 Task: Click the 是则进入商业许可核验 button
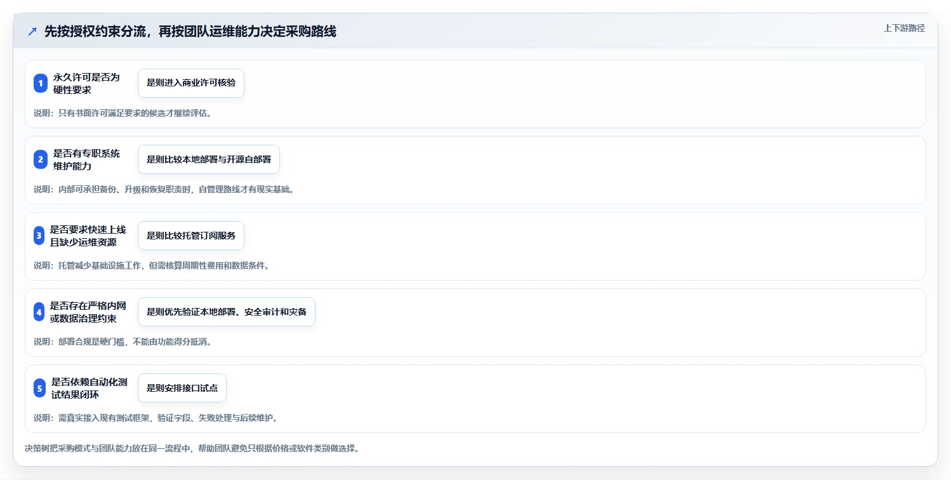(191, 83)
